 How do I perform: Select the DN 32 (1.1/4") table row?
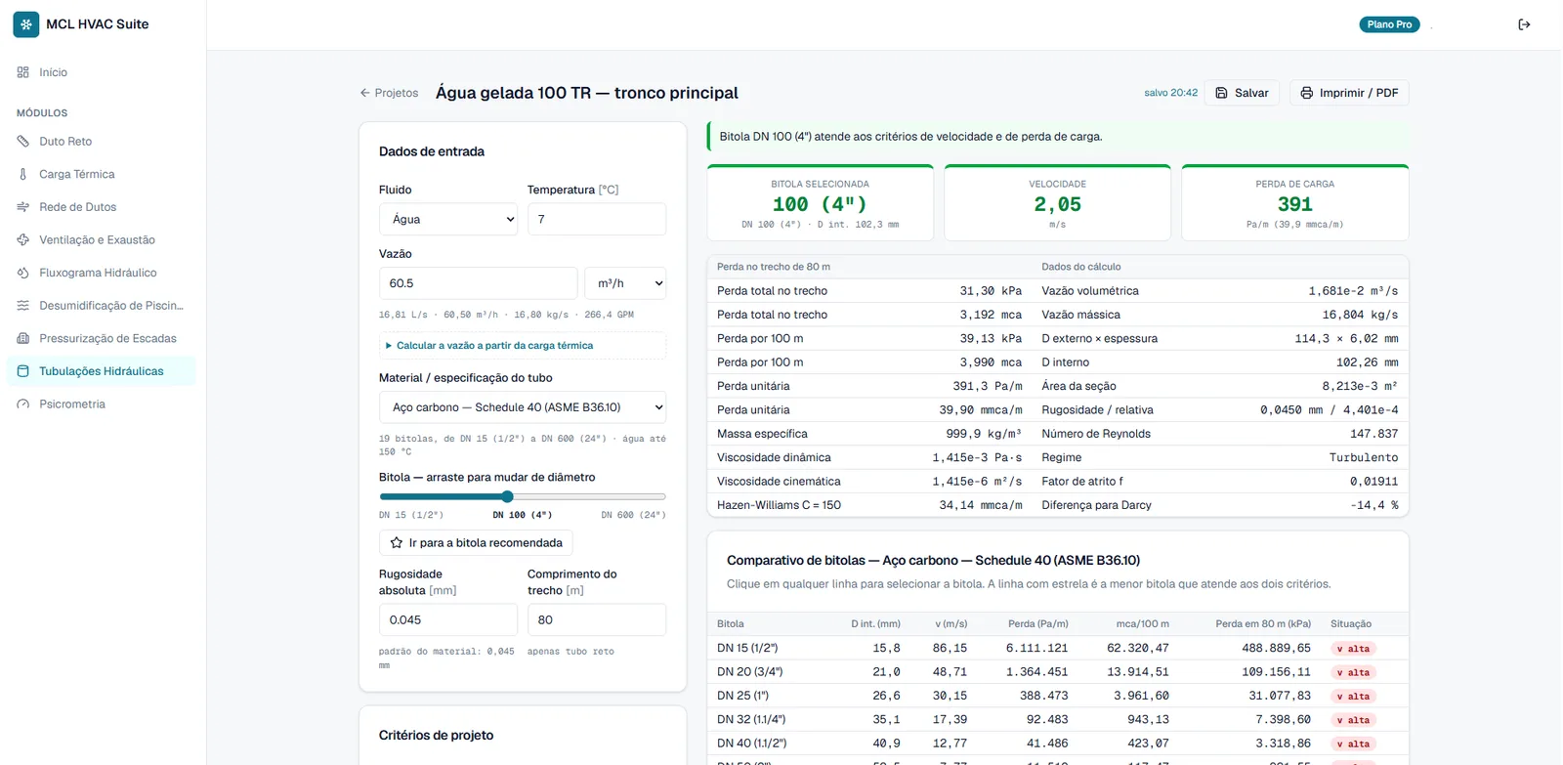1058,719
